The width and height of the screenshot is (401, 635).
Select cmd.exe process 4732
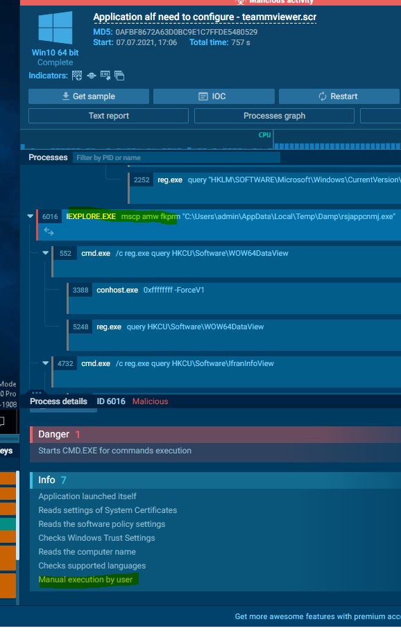[x=226, y=372]
